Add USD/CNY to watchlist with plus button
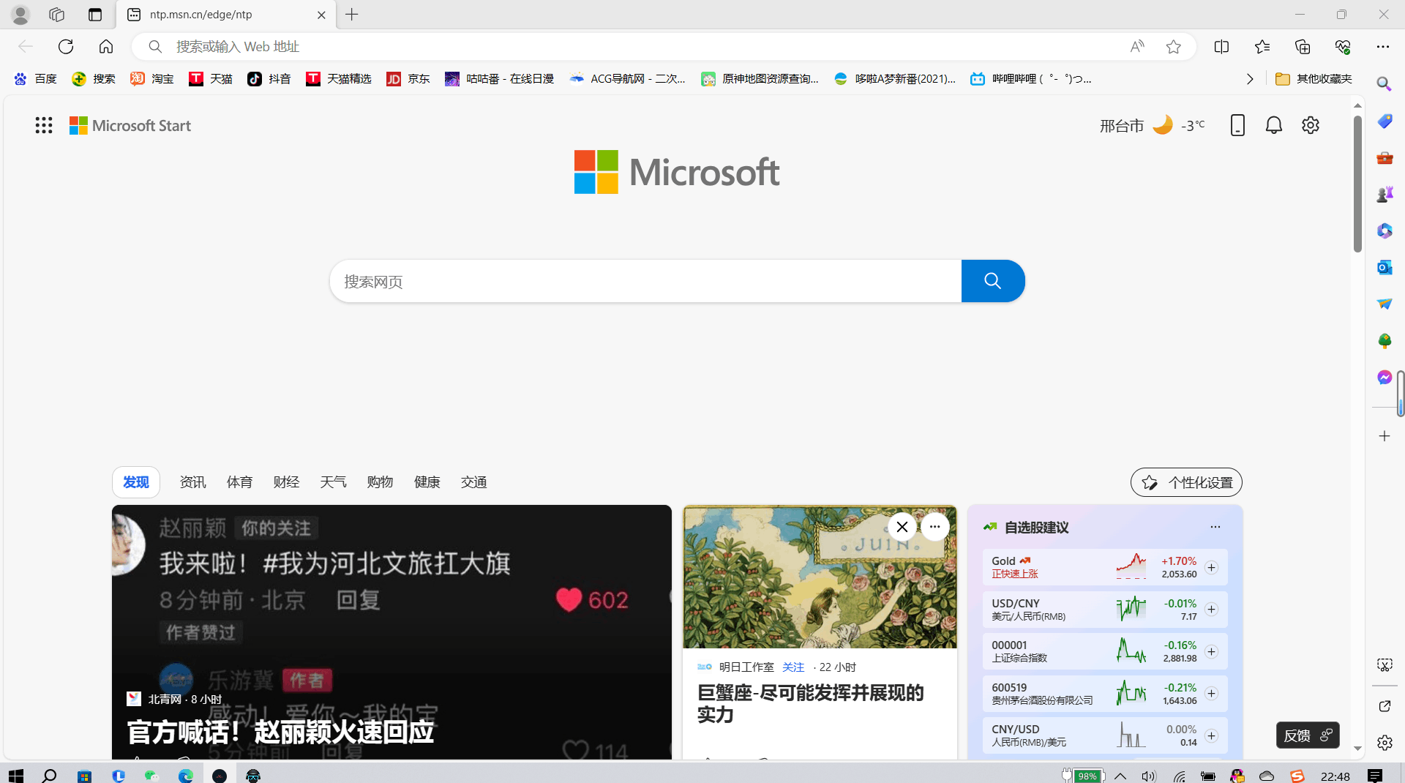1405x783 pixels. tap(1211, 609)
